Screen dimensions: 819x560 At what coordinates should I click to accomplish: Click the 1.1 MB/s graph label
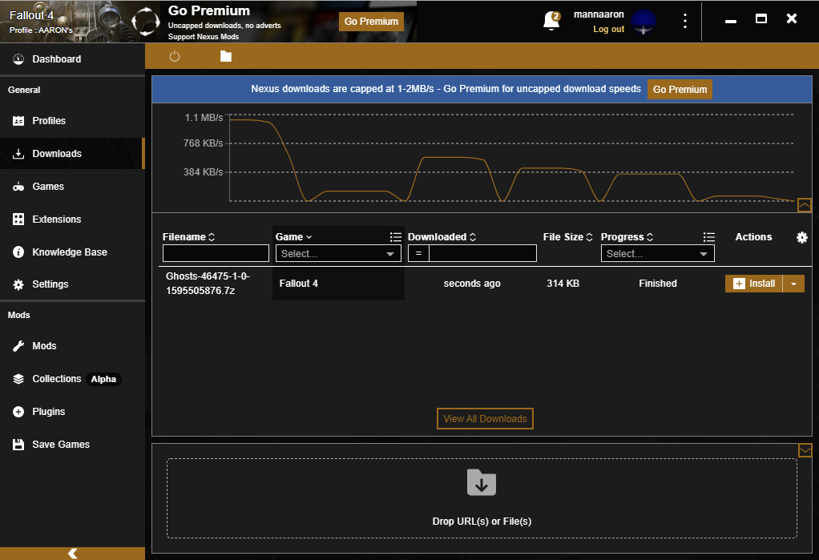click(204, 118)
